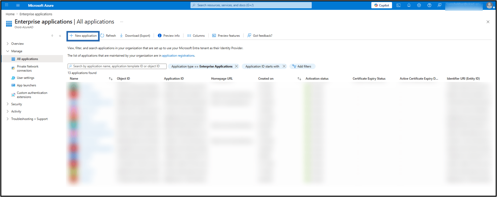The width and height of the screenshot is (497, 197).
Task: Click the Enterprise applications breadcrumb
Action: click(x=36, y=14)
